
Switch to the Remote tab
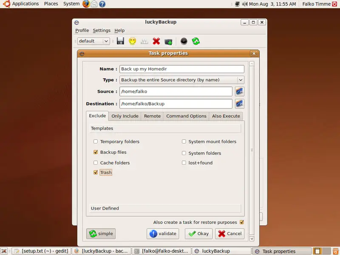pos(152,116)
